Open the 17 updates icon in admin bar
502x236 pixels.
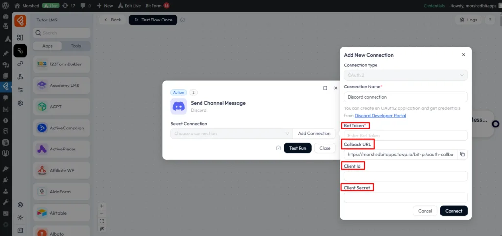point(70,6)
